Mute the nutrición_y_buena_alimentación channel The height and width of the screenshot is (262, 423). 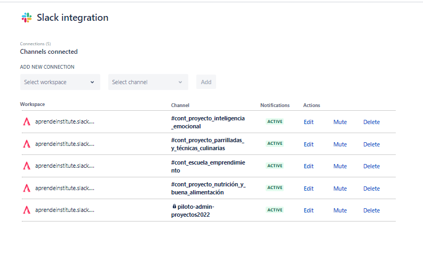[340, 189]
